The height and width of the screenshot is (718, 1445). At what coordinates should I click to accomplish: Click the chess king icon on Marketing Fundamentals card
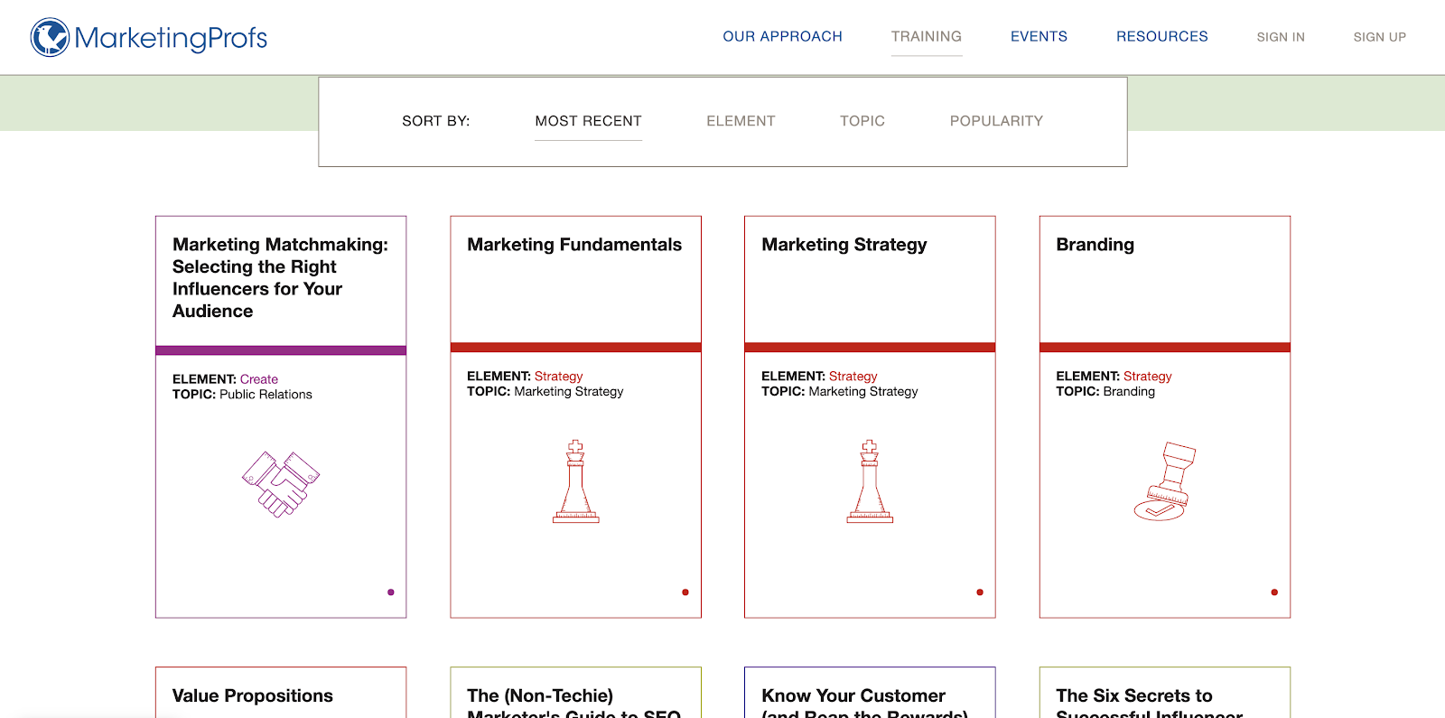click(576, 481)
